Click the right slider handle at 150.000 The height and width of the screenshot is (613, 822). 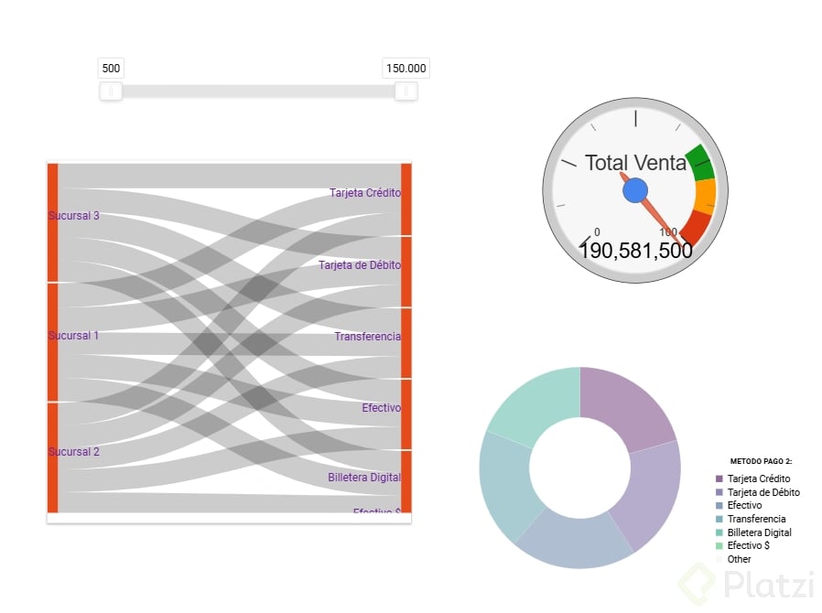click(x=406, y=91)
